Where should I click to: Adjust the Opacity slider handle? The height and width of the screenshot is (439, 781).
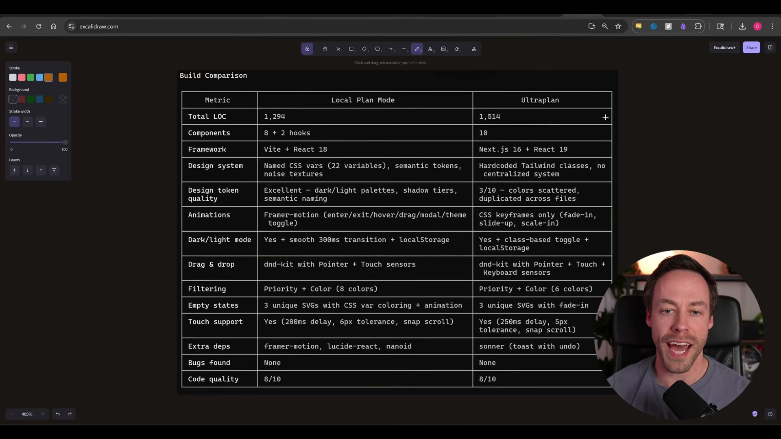65,142
